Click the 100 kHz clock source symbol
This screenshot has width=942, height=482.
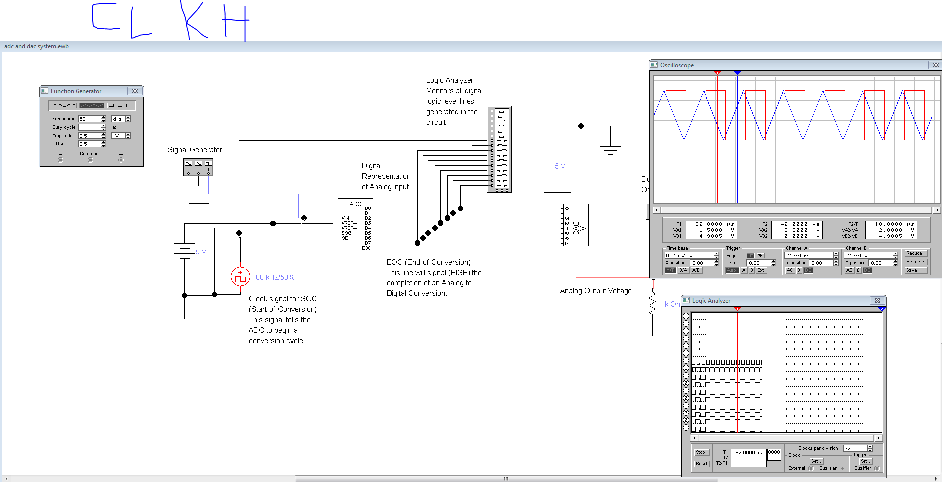coord(240,276)
